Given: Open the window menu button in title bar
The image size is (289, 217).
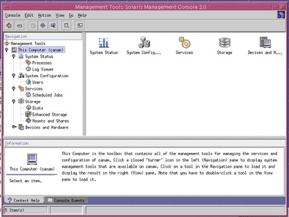Looking at the screenshot, I should (7, 7).
